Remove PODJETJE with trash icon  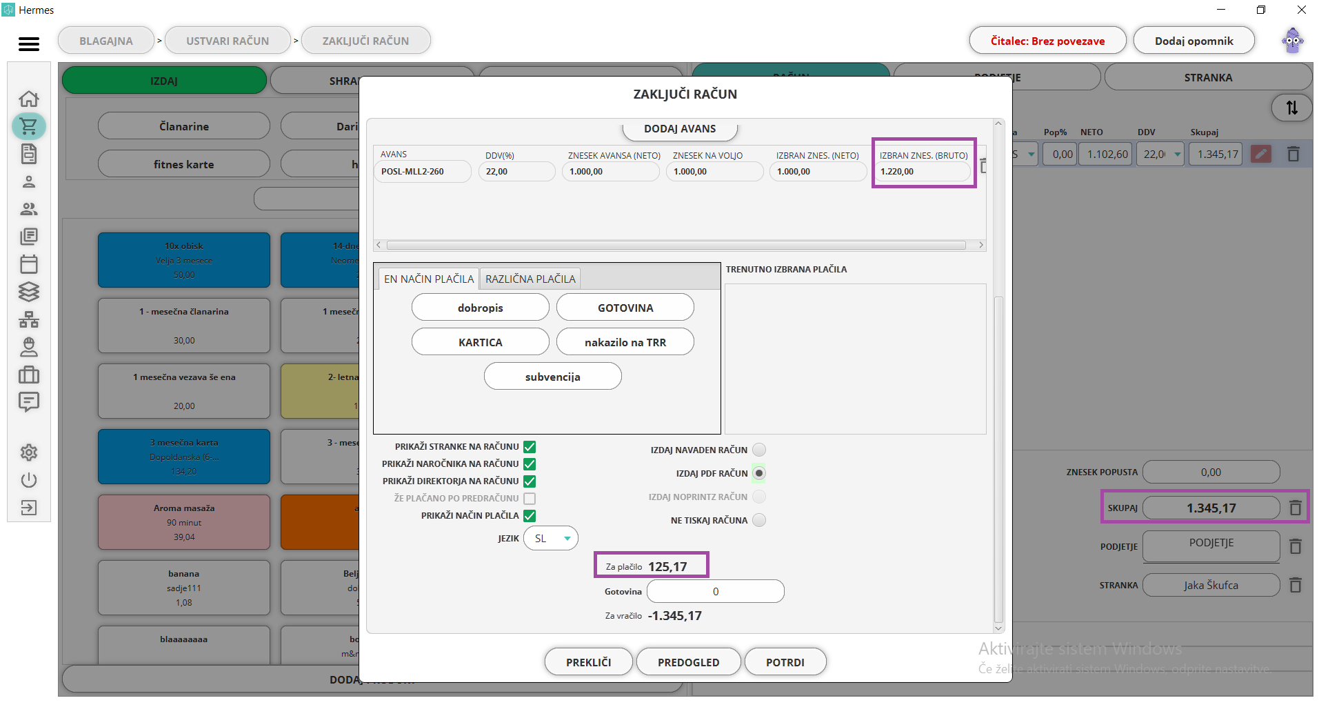click(1296, 546)
